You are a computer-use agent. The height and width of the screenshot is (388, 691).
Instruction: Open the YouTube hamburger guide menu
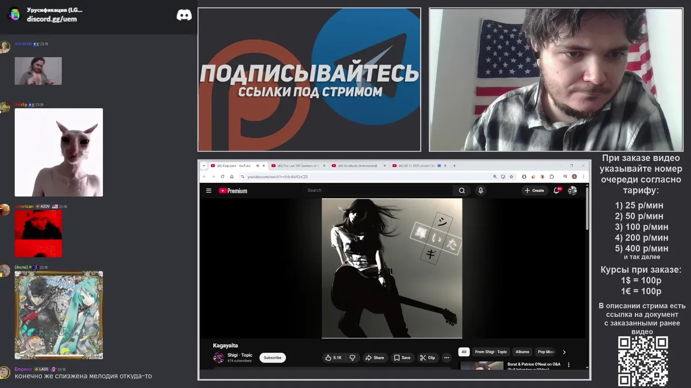209,190
